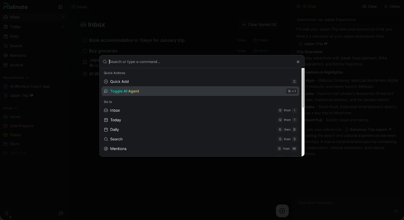Check off Buy groceries task

pos(84,51)
